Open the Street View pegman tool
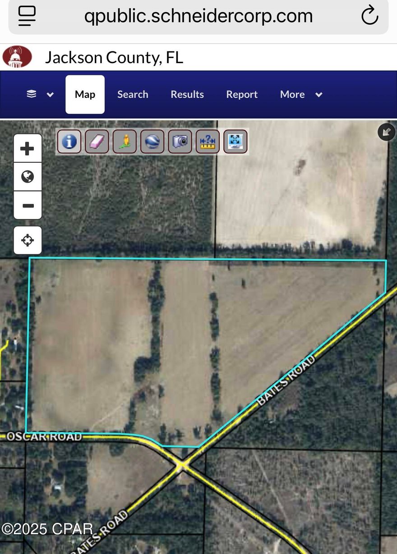The width and height of the screenshot is (397, 554). [x=125, y=142]
